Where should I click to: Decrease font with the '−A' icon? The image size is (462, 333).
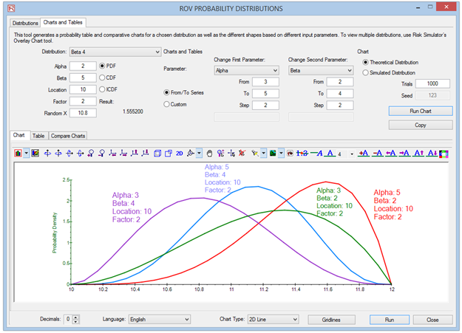pyautogui.click(x=378, y=153)
